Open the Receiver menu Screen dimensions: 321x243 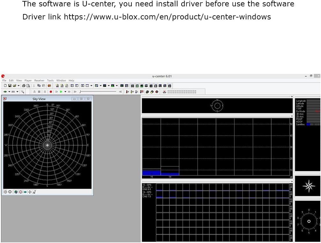coord(39,81)
